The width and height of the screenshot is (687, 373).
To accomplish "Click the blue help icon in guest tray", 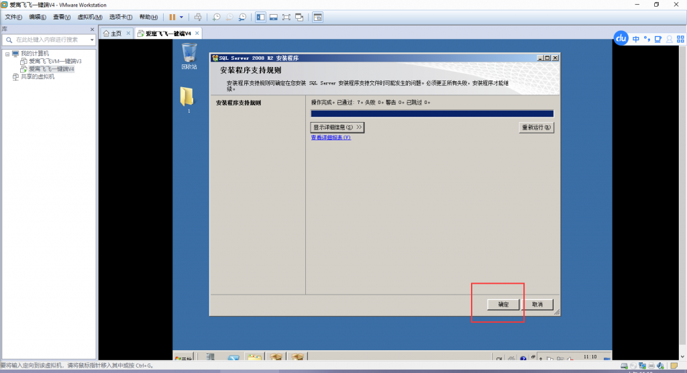I will (523, 358).
